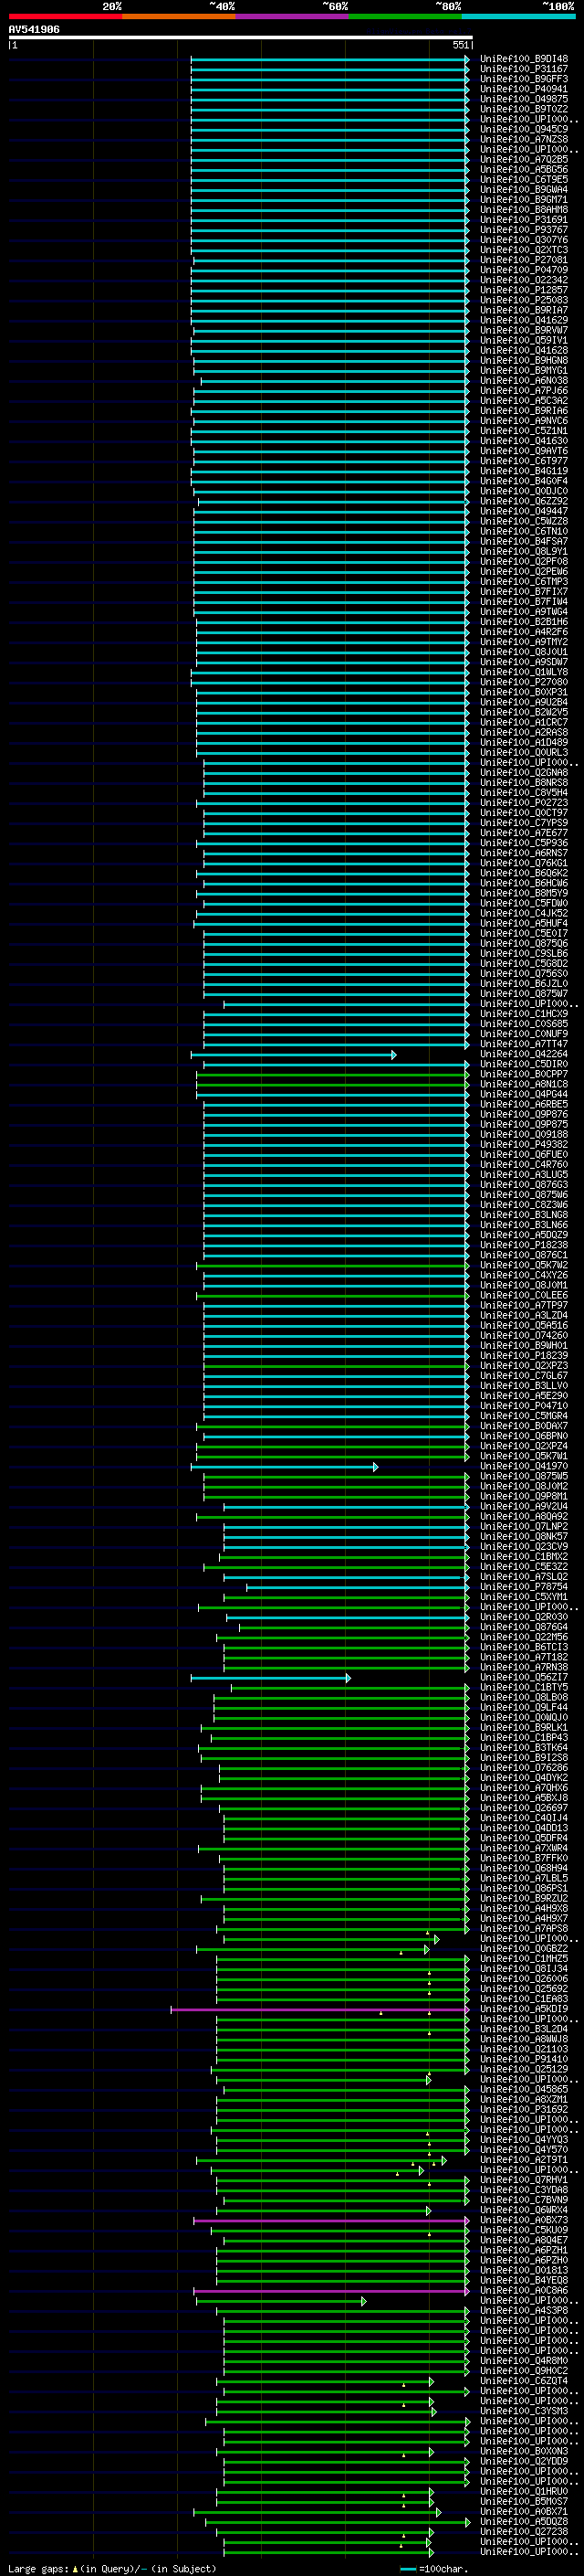Click the 'Large gaps' legend text

38,2569
